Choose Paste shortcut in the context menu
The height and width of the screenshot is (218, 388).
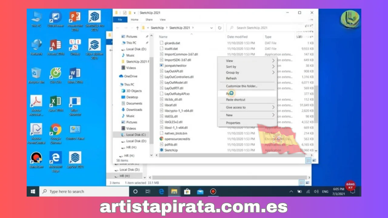247,100
